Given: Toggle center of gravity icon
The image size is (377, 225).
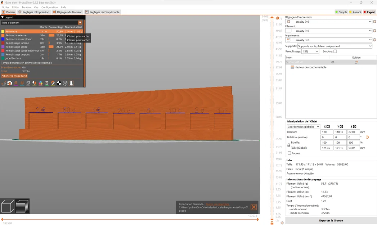Looking at the screenshot, I should [59, 83].
